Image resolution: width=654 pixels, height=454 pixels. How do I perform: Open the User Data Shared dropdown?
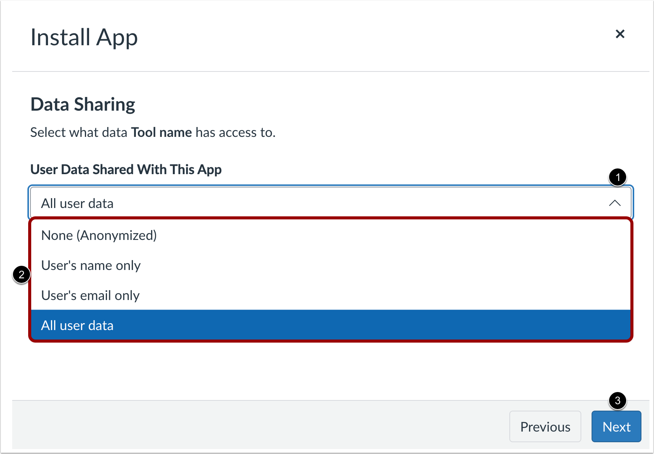click(305, 203)
